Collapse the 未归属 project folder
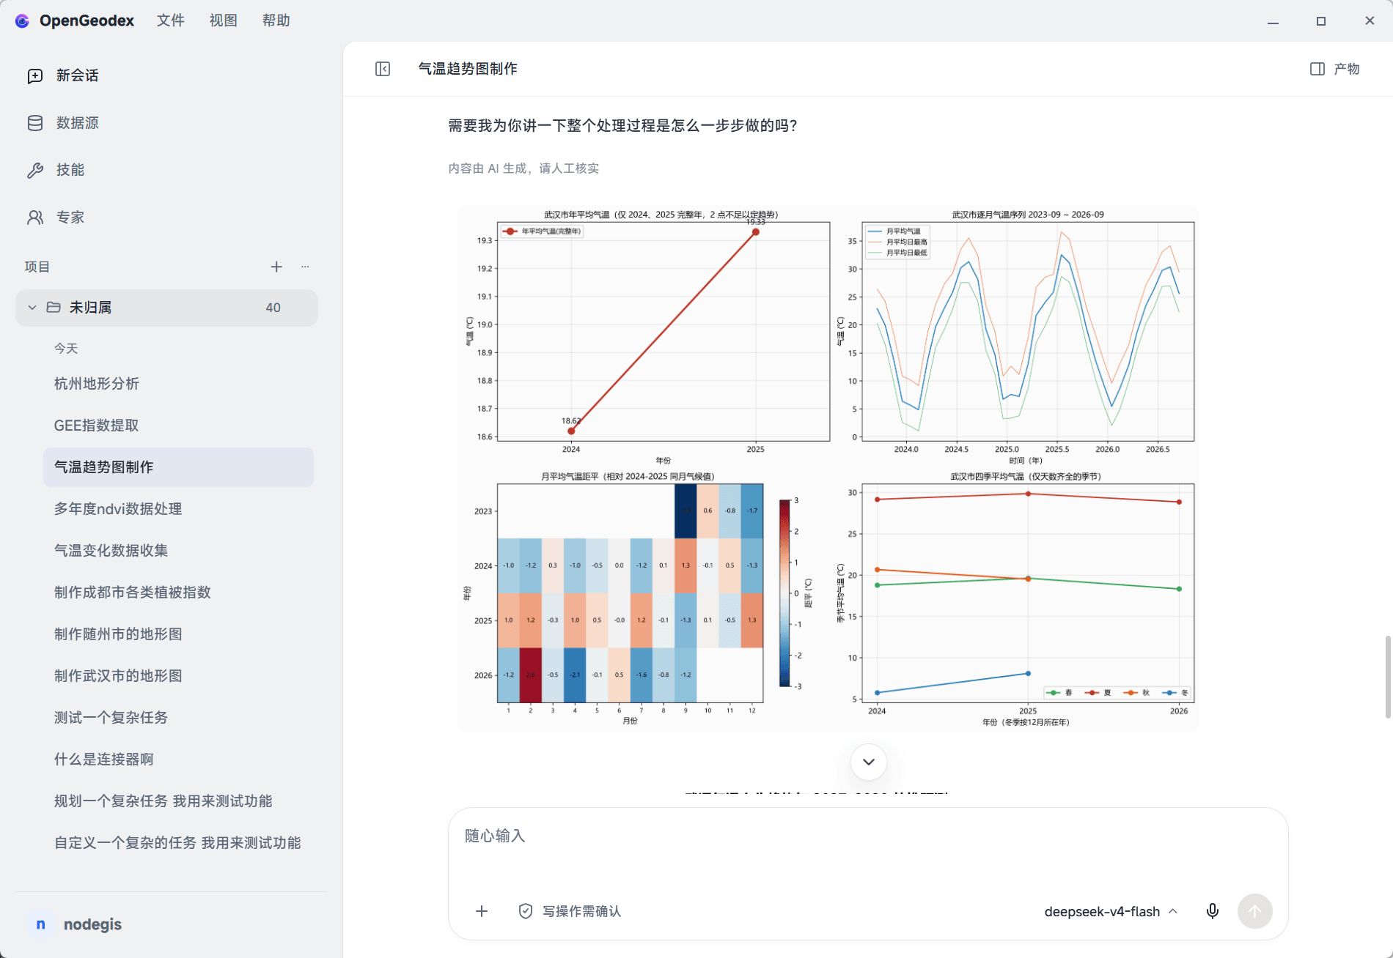 pyautogui.click(x=32, y=308)
